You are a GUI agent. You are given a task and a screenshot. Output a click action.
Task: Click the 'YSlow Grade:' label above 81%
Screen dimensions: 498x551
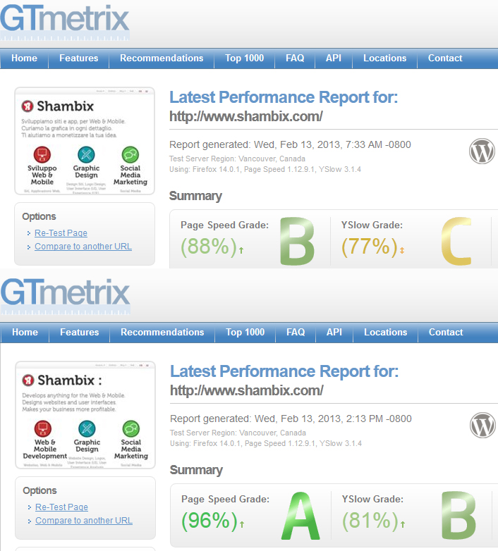click(372, 500)
